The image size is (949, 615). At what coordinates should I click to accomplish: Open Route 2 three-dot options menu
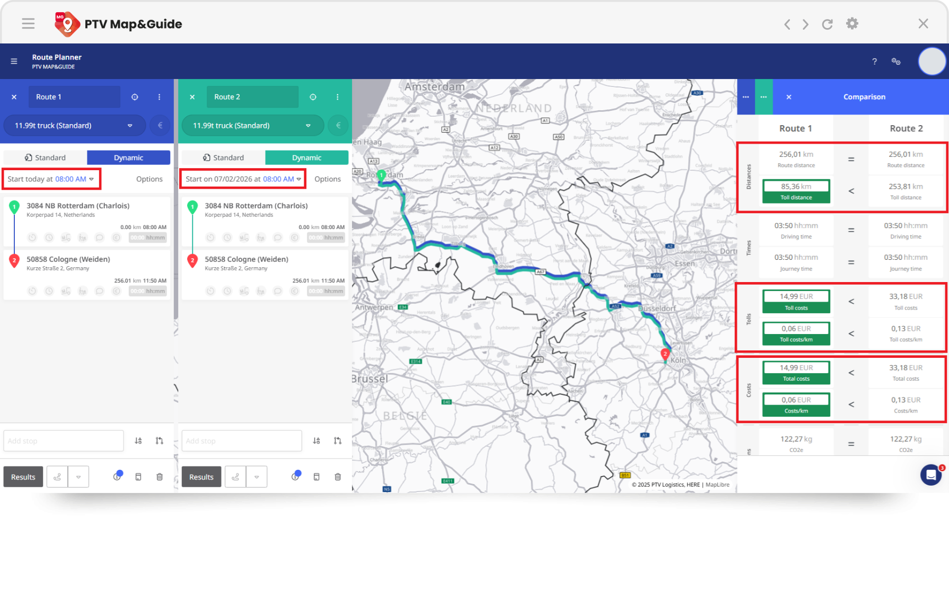coord(337,97)
